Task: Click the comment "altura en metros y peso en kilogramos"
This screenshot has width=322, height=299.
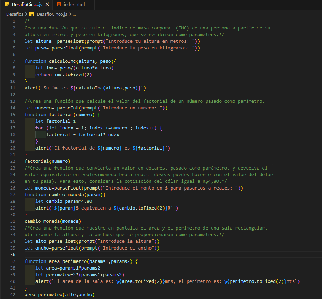Action: click(x=74, y=34)
